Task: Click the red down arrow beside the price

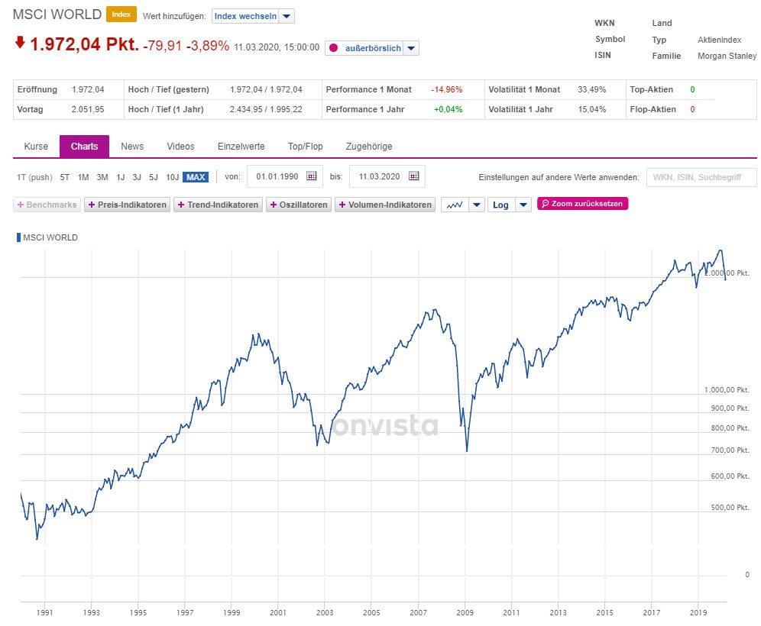Action: 20,43
